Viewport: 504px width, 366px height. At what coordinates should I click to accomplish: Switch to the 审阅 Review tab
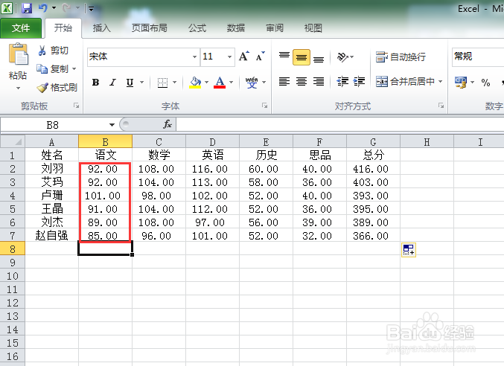coord(275,28)
